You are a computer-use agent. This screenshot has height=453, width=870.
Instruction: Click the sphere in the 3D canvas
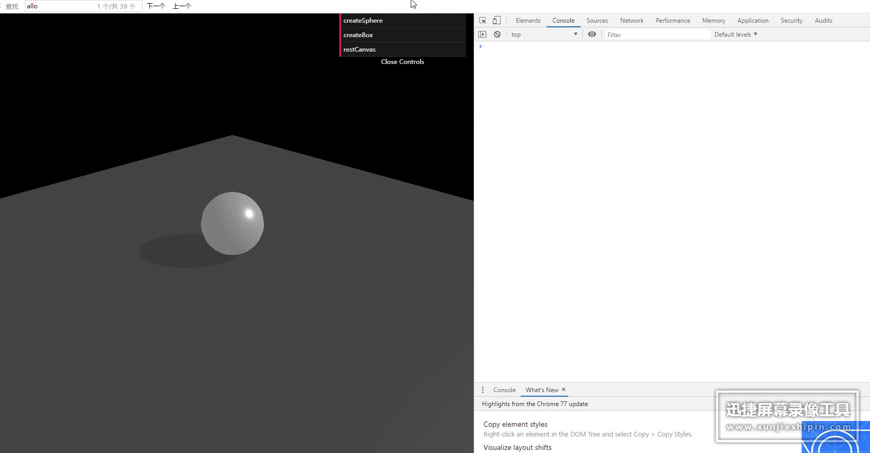click(232, 223)
